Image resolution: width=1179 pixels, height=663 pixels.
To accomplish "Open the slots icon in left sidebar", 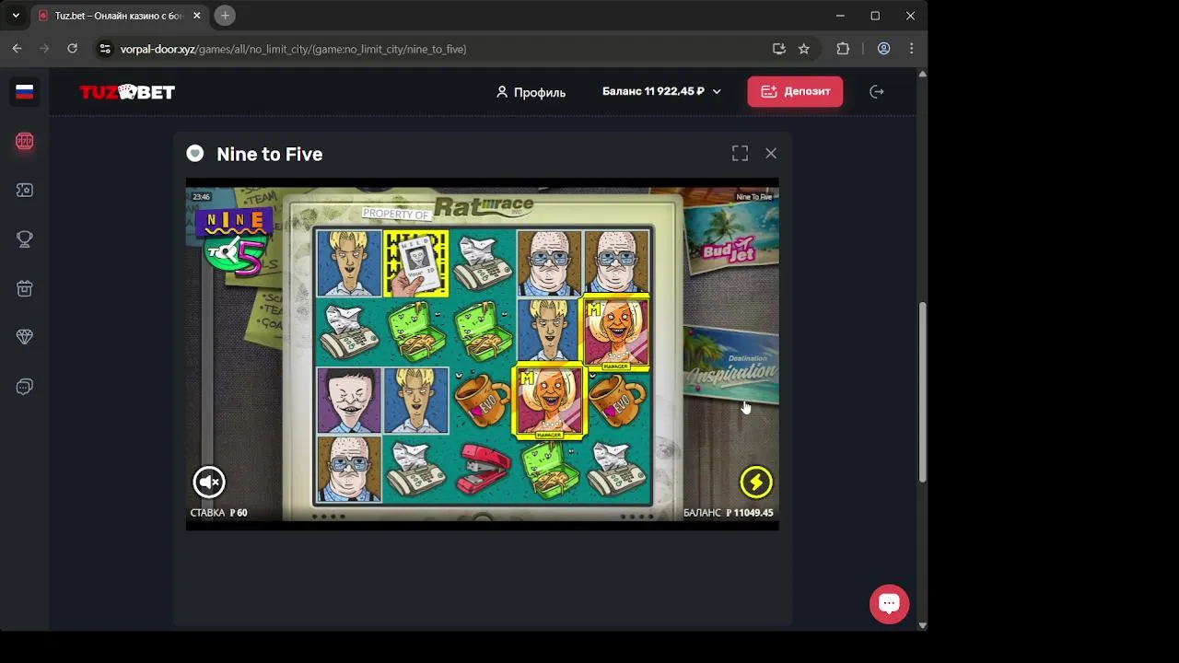I will 25,141.
